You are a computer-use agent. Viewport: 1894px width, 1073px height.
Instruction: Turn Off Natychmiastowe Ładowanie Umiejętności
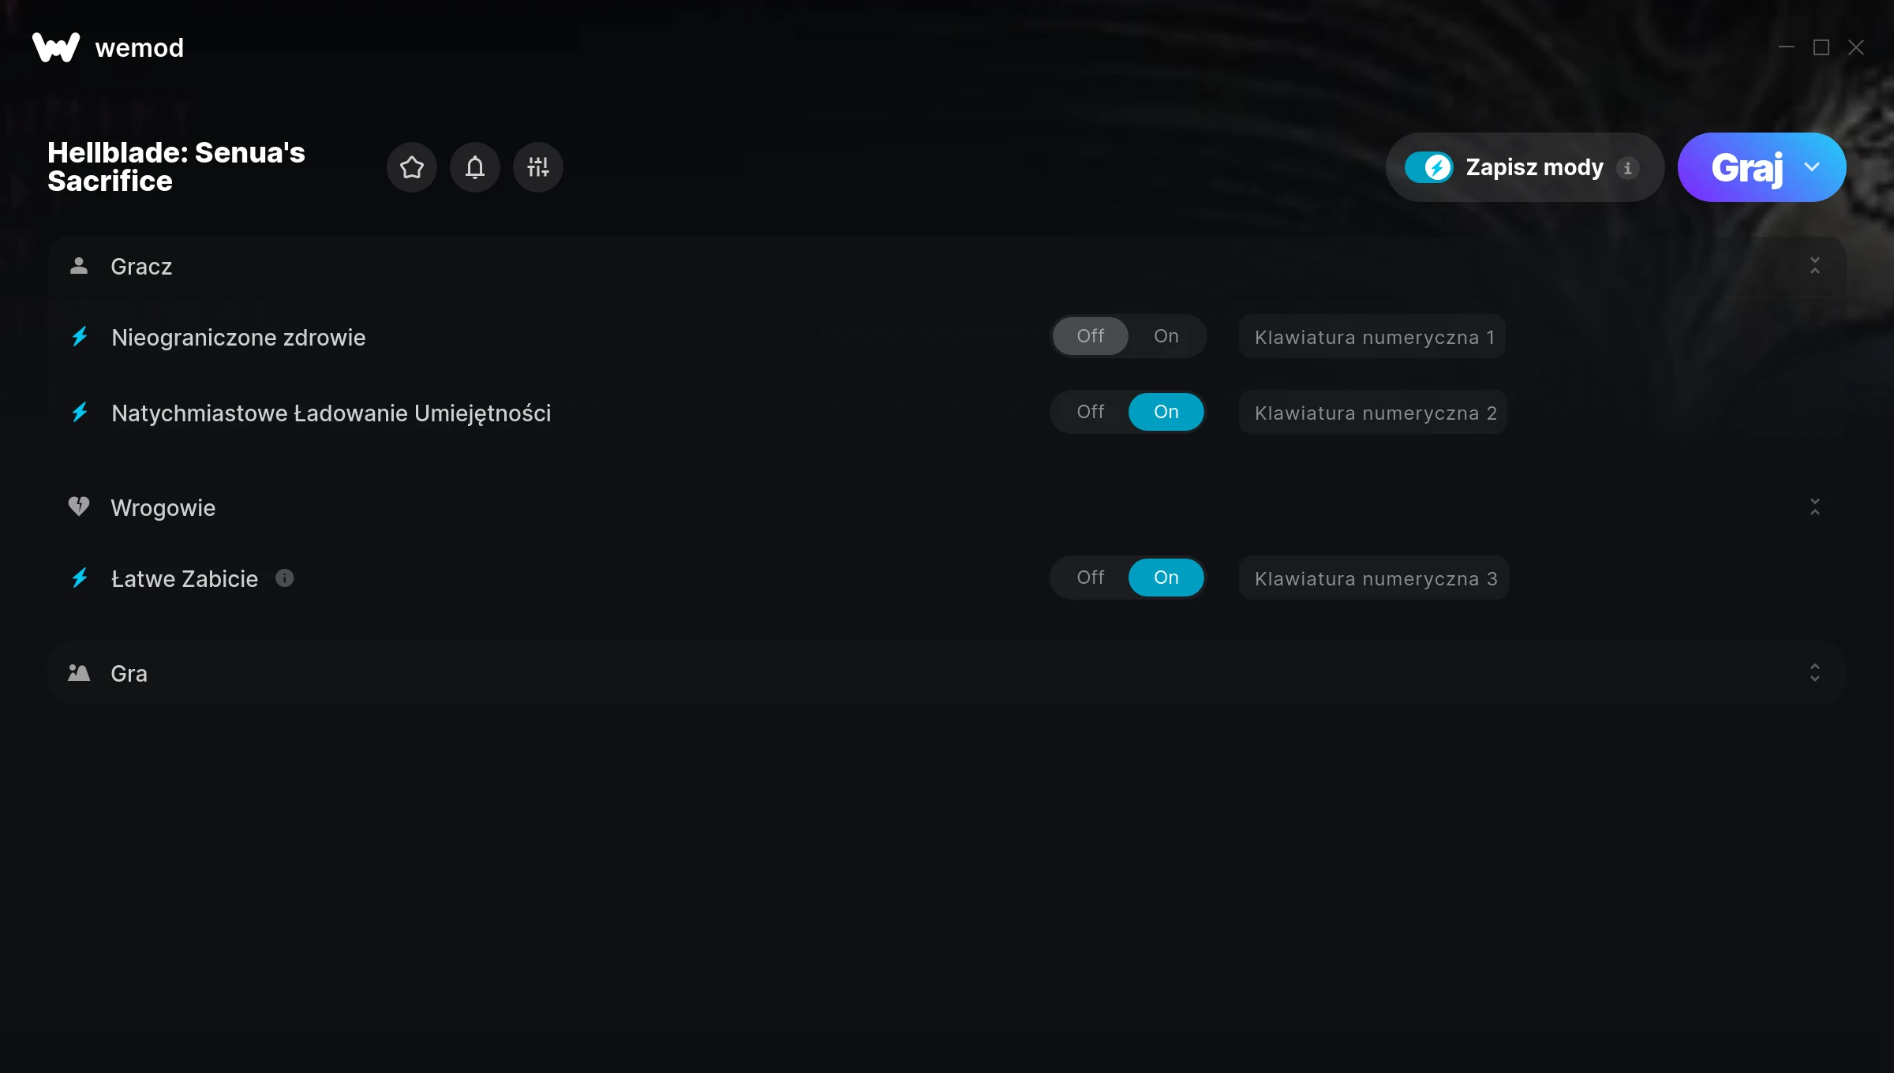1090,412
